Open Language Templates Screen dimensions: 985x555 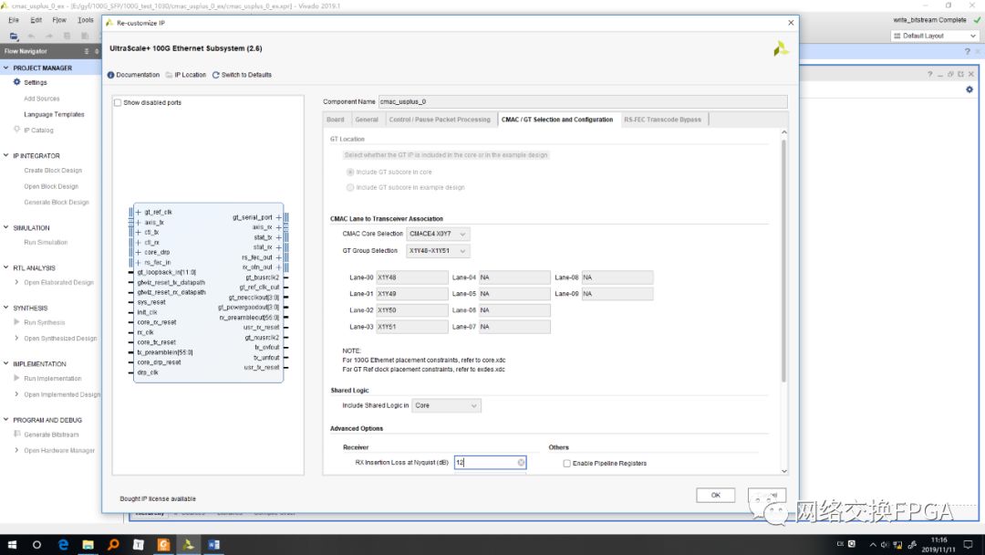tap(54, 114)
